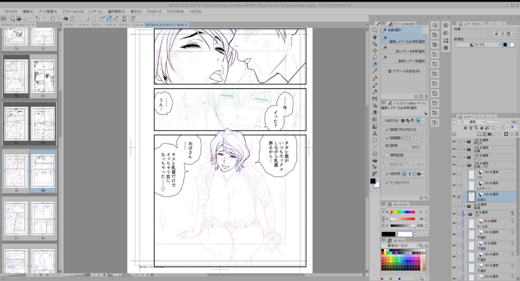
Task: Select 自動選択 sub tool group
Action: [401, 30]
